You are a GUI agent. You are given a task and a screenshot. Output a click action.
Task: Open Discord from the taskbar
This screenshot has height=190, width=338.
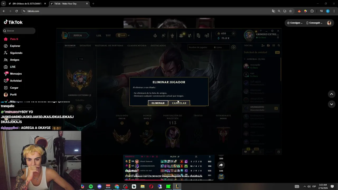pos(100,187)
